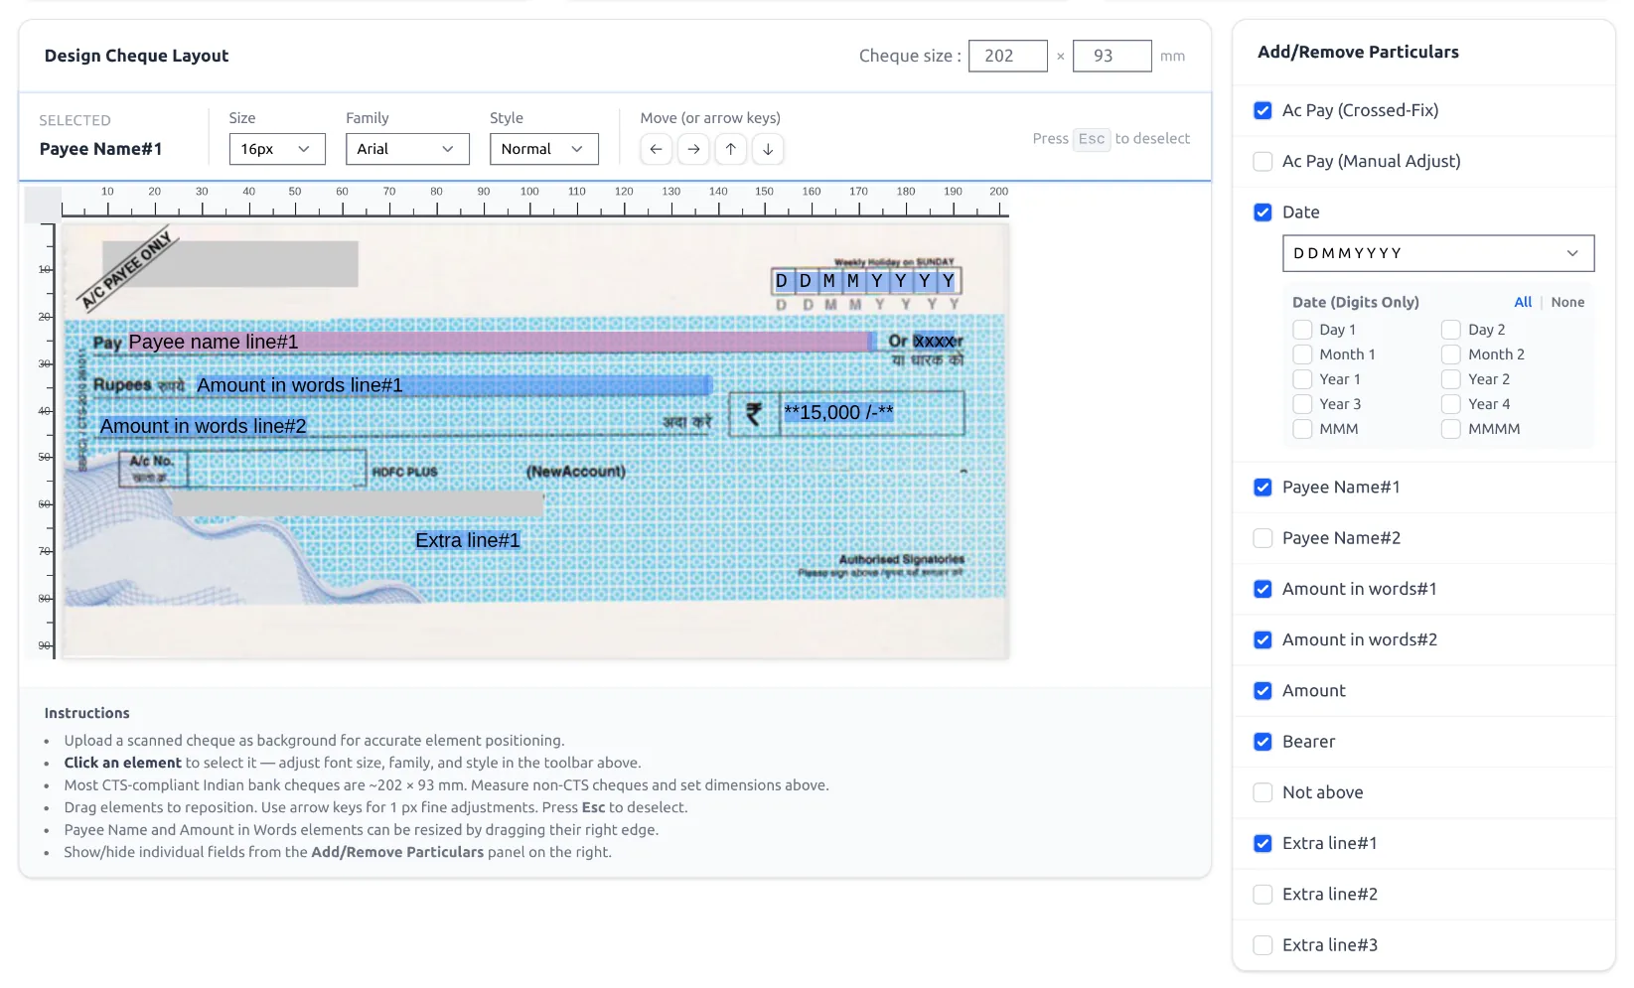
Task: Uncheck Amount in words#2 checkbox
Action: [x=1263, y=640]
